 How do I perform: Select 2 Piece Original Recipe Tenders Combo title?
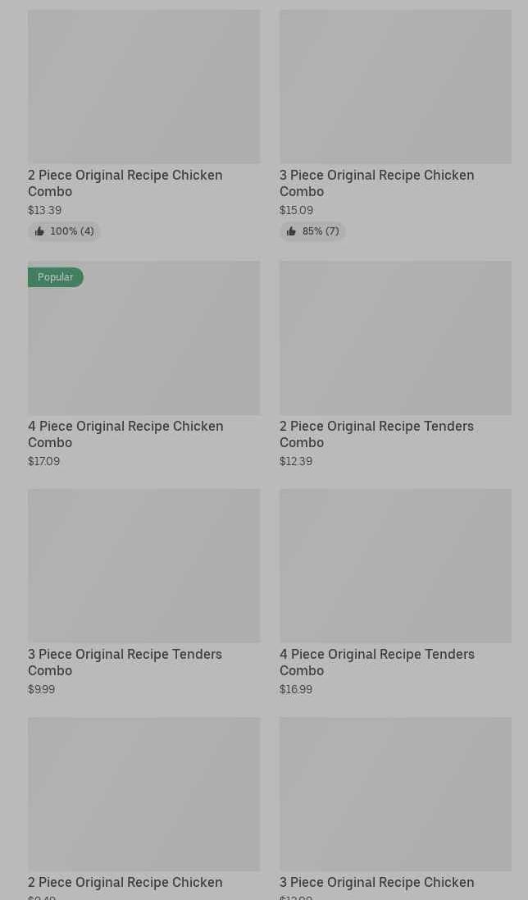click(376, 434)
